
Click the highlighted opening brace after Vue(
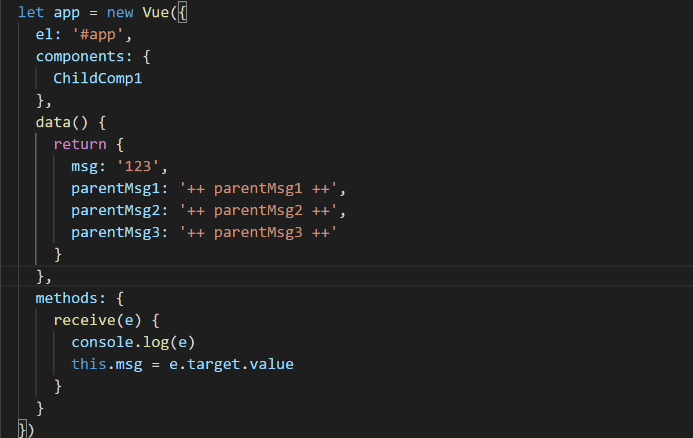pyautogui.click(x=182, y=13)
